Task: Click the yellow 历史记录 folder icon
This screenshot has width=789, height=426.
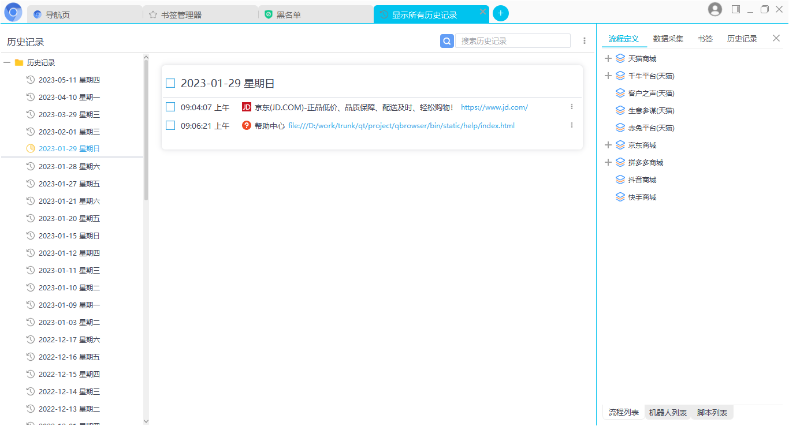Action: click(x=19, y=62)
